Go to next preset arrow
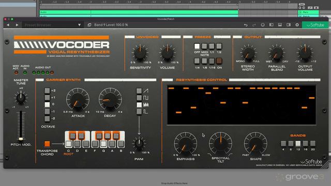Viewport: 331px width, 186px height. [x=17, y=25]
